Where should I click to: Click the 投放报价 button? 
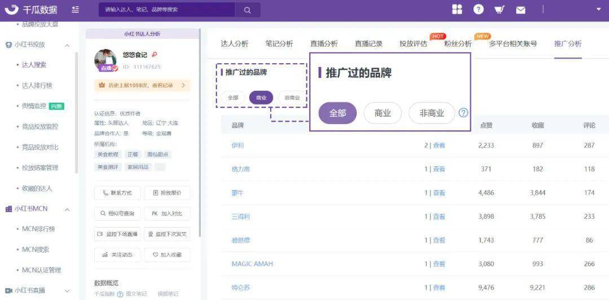(x=167, y=193)
